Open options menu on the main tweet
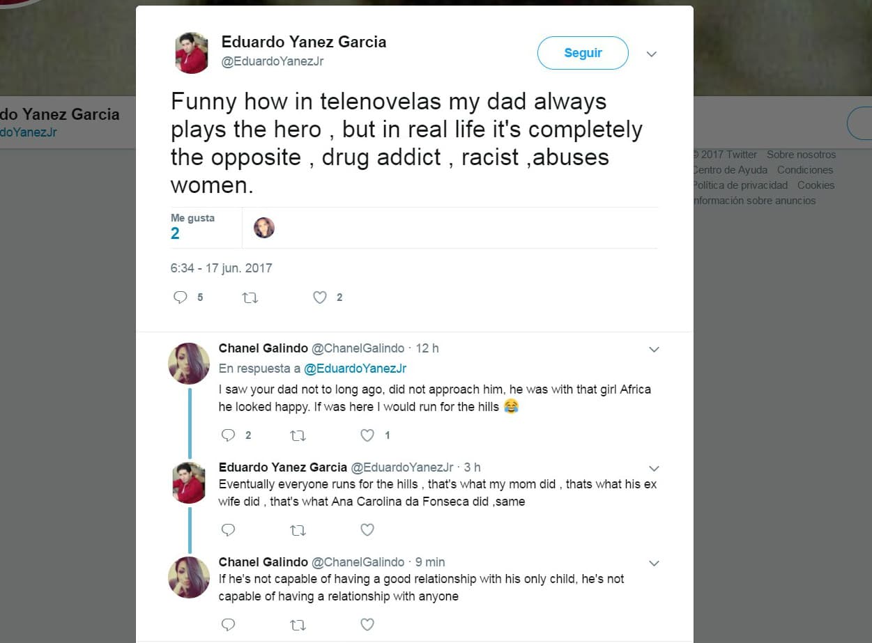872x643 pixels. (x=650, y=54)
